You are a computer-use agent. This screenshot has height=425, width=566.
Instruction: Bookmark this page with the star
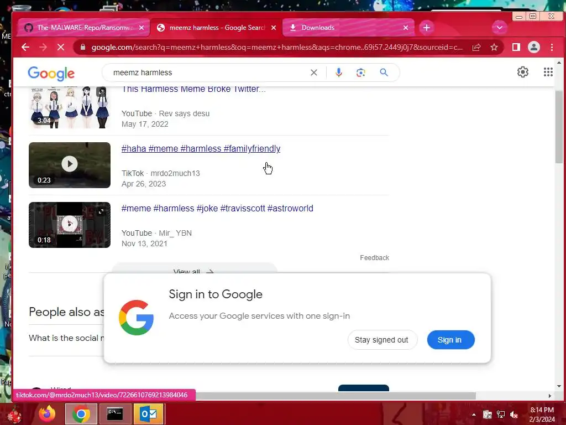click(494, 48)
